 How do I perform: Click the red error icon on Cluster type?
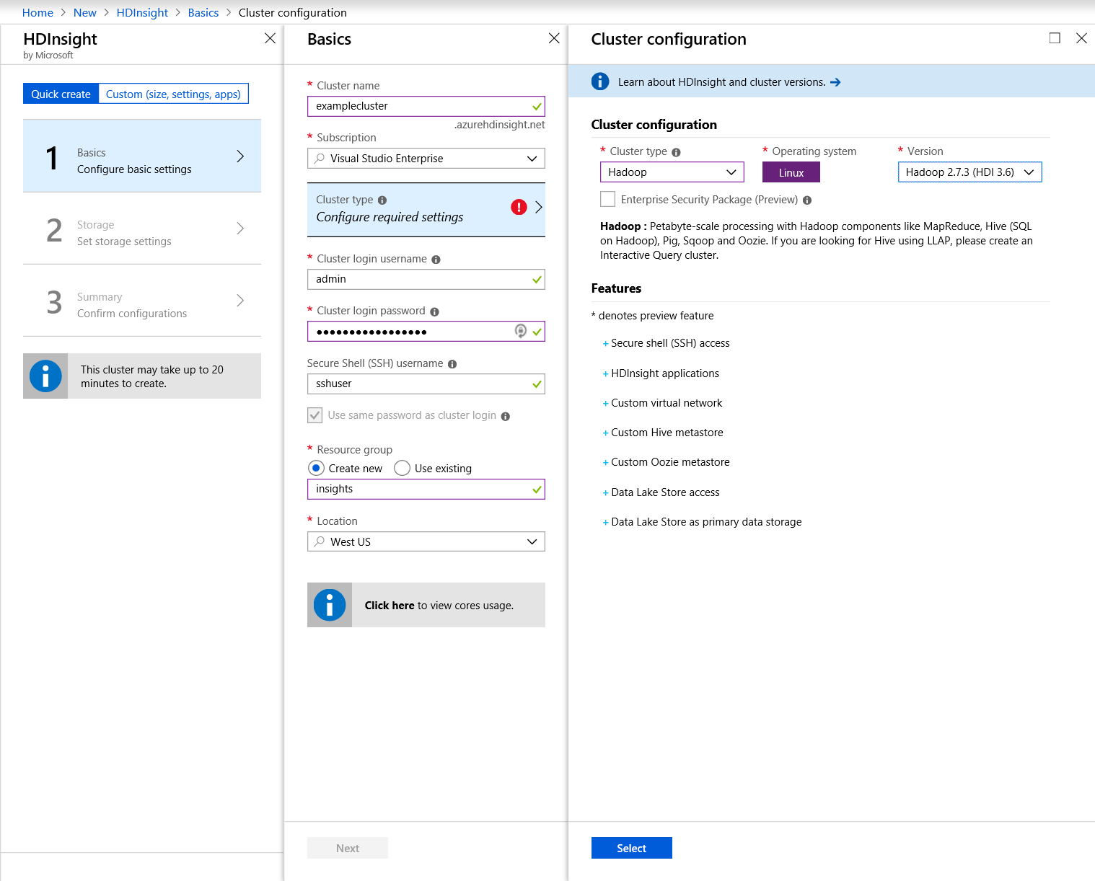(x=519, y=208)
